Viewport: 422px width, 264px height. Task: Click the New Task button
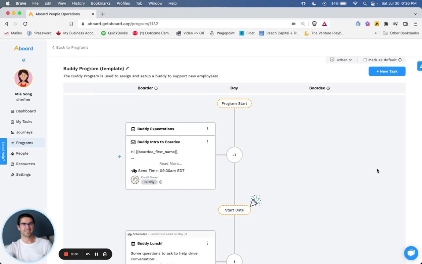387,71
